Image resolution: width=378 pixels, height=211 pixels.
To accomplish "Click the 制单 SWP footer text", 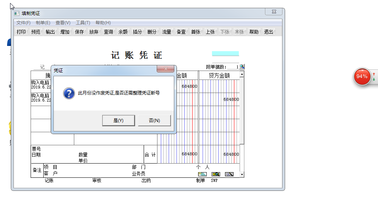I will (207, 180).
